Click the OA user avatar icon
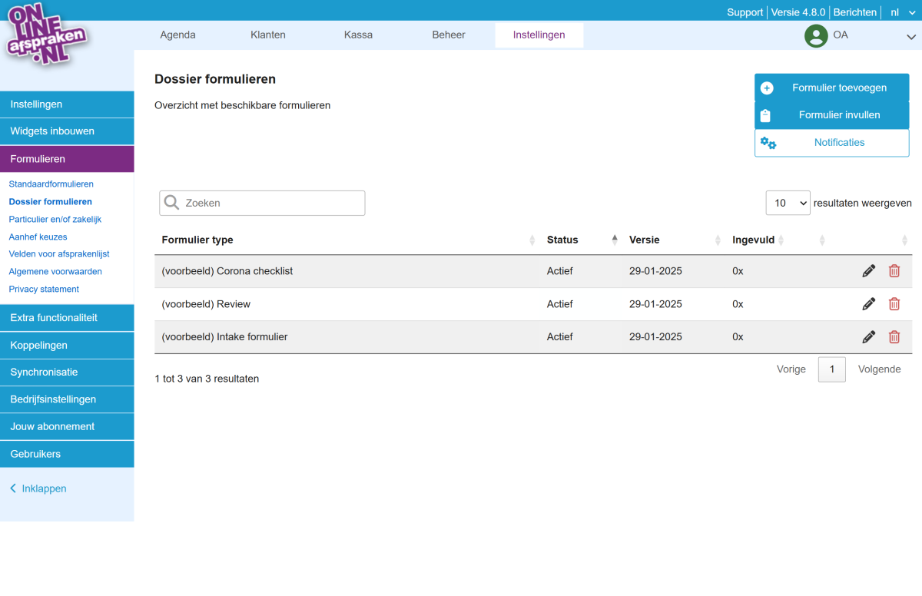Image resolution: width=922 pixels, height=596 pixels. (815, 35)
